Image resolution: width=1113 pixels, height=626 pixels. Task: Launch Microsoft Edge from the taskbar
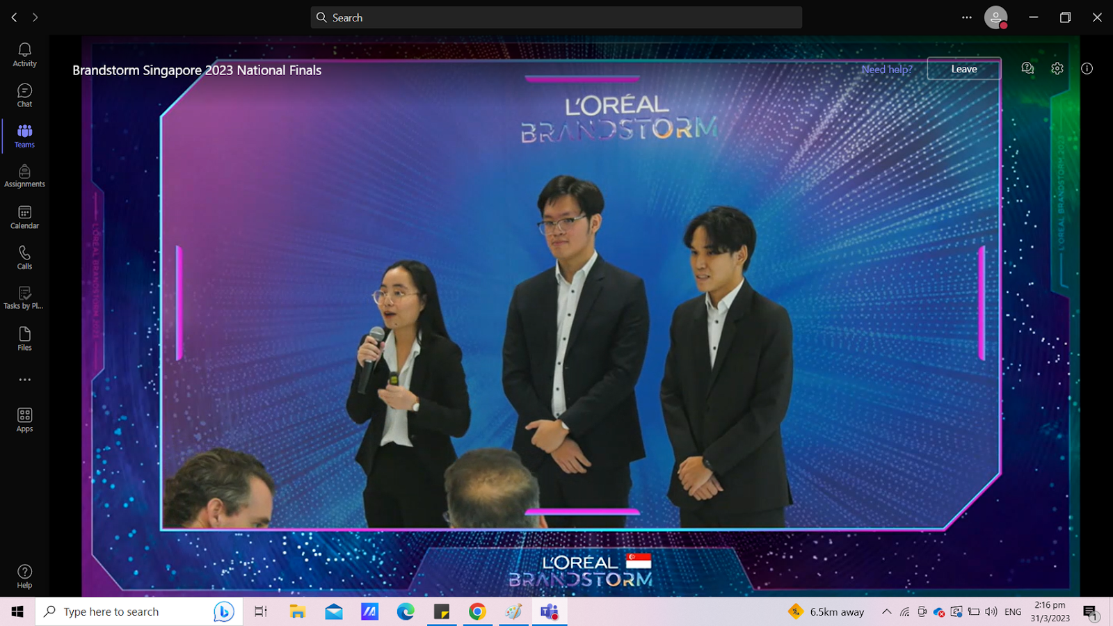click(x=406, y=611)
